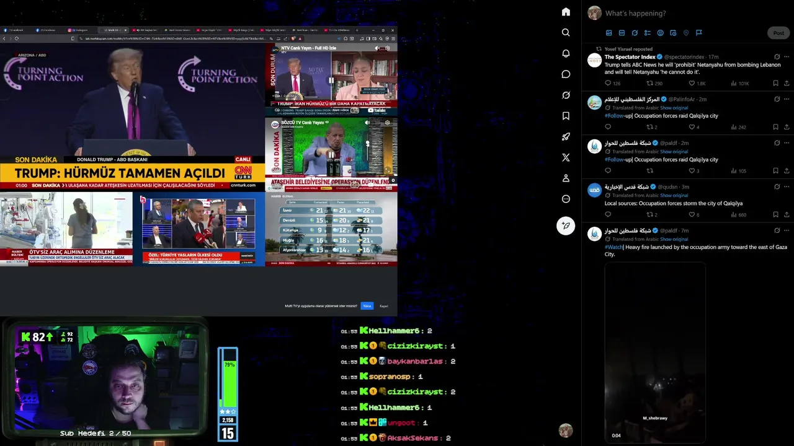This screenshot has height=446, width=794.
Task: Open Notifications bell in X sidebar
Action: (x=566, y=53)
